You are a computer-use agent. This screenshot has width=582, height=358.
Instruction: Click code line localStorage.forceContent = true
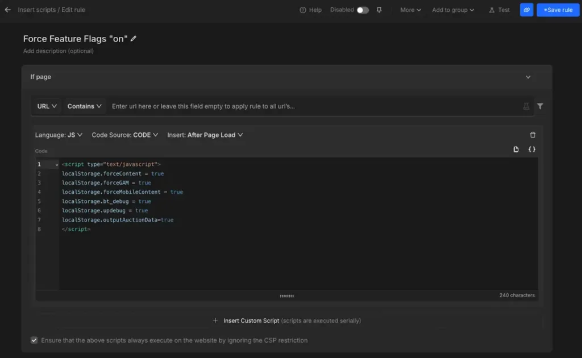click(x=113, y=174)
